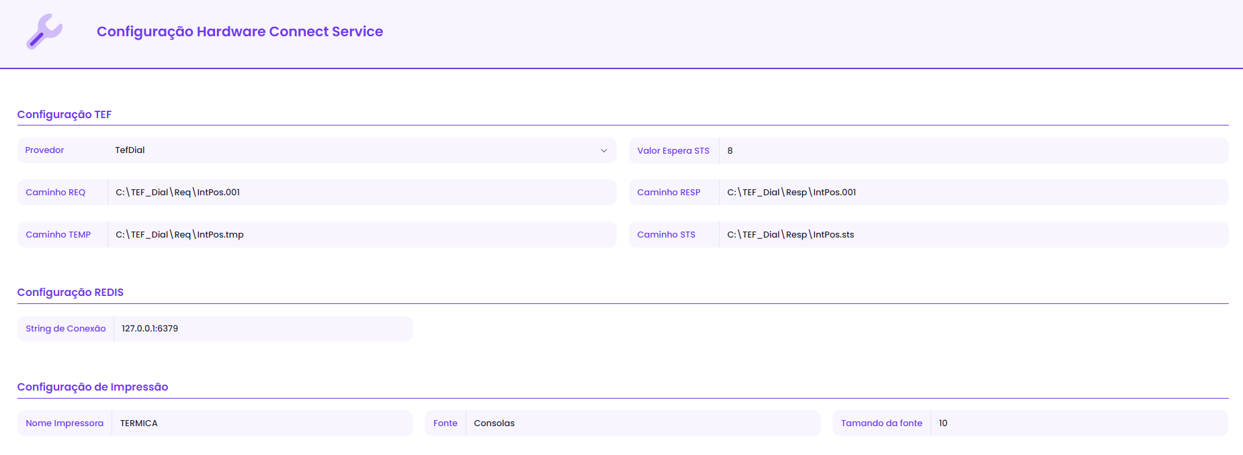
Task: Click the wrench icon in the header
Action: [44, 32]
